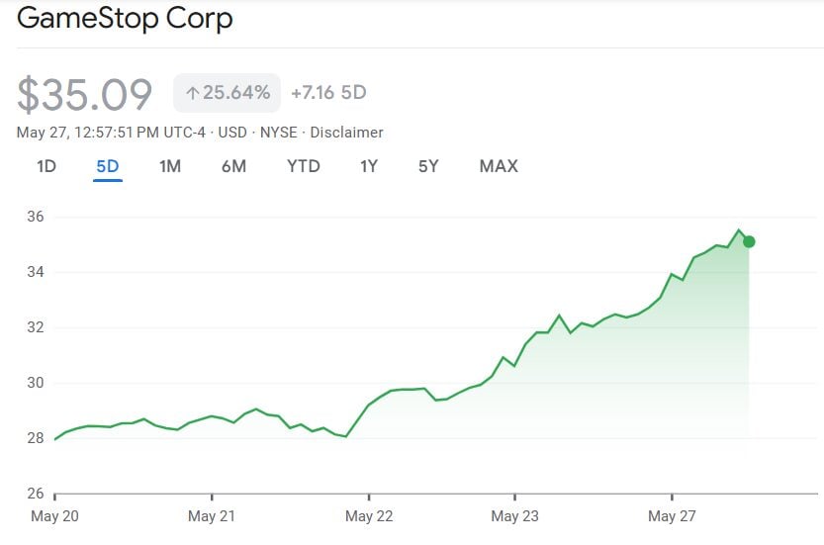Open the 6M time range

(233, 166)
